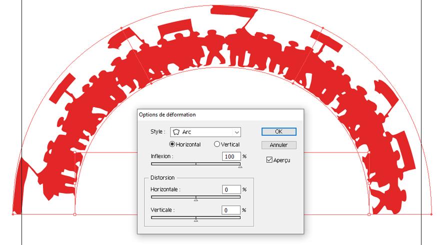Screen dimensions: 443x245
Task: Select the Horizontal radio button
Action: 172,144
